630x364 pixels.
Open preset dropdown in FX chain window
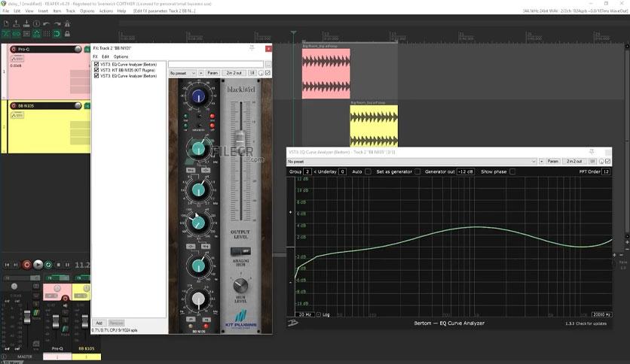point(182,73)
